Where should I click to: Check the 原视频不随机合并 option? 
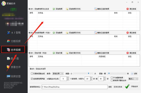click(112, 80)
